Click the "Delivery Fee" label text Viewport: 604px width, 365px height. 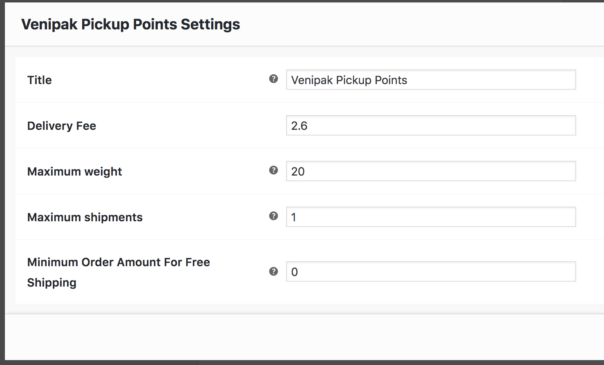coord(62,126)
